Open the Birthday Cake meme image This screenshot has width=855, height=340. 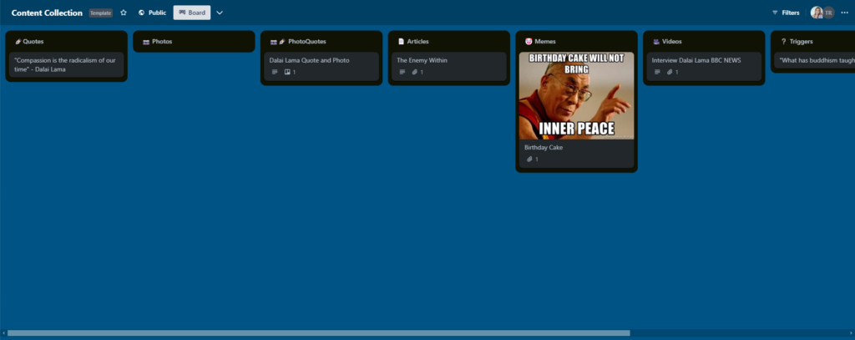click(x=576, y=95)
